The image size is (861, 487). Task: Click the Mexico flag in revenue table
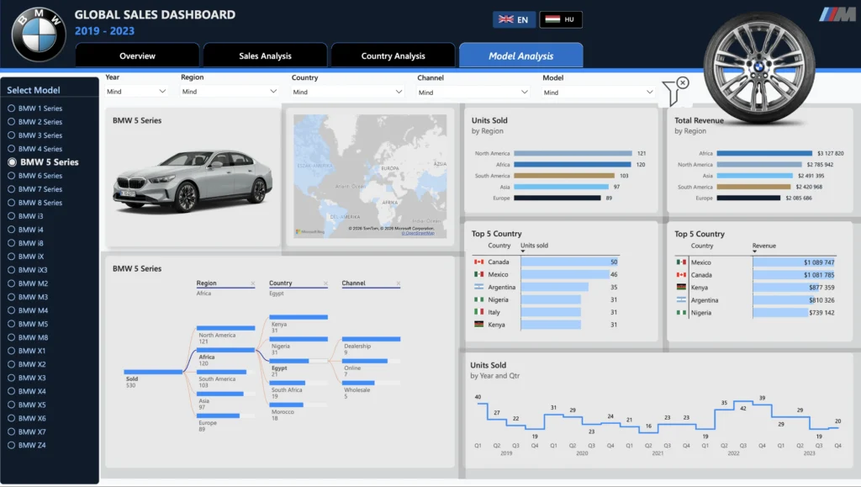(681, 262)
